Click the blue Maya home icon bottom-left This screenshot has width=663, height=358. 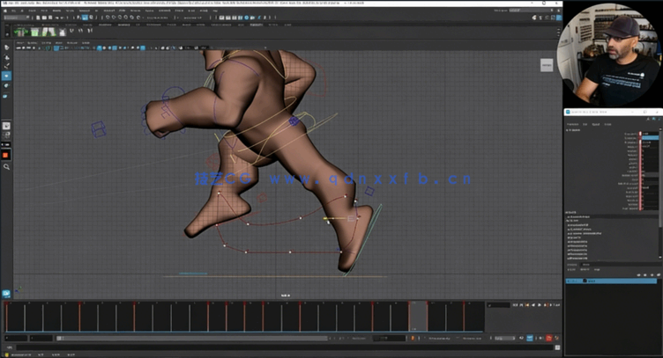point(6,293)
